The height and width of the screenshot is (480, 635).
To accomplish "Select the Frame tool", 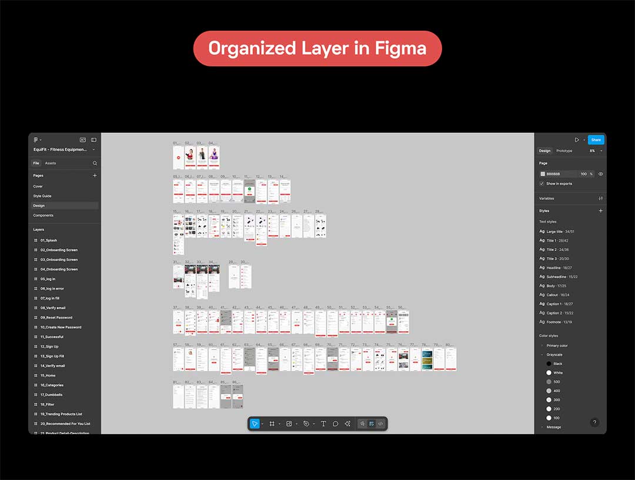I will coord(272,424).
